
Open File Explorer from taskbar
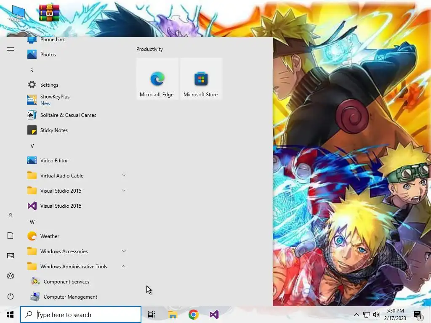point(173,315)
